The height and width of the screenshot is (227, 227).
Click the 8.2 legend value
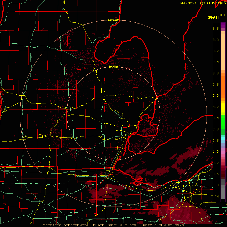[x=216, y=51]
